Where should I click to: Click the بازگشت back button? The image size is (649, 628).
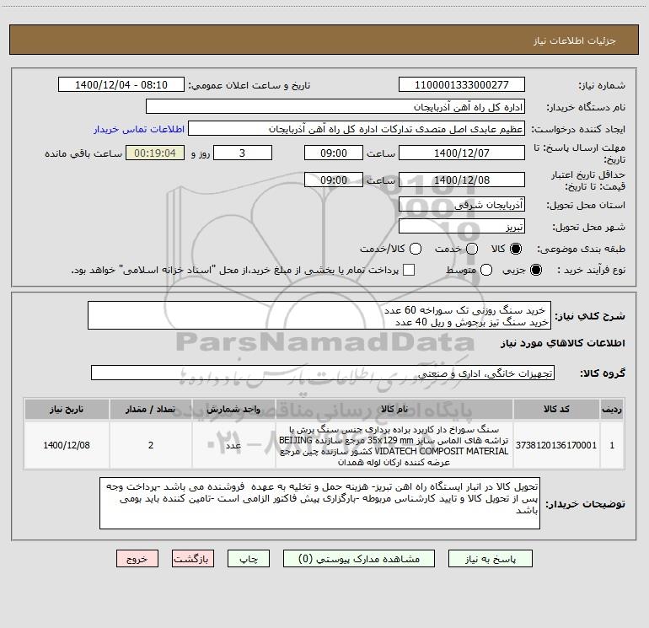point(193,559)
